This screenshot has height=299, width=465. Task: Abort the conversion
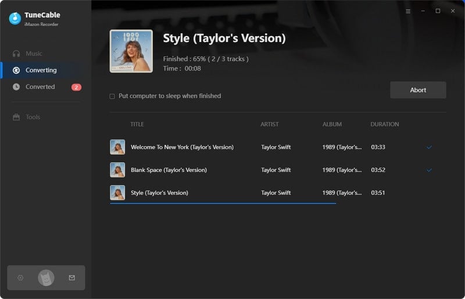point(418,90)
